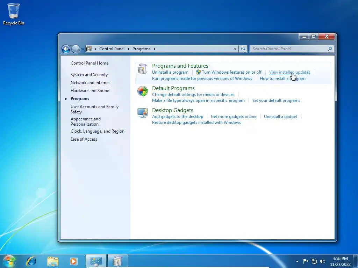The width and height of the screenshot is (358, 268).
Task: Click Control Panel in the breadcrumb
Action: pos(112,49)
